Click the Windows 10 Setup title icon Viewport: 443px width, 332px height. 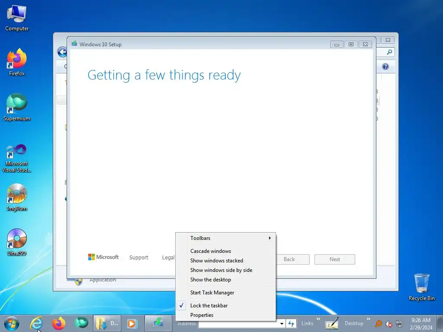(74, 44)
